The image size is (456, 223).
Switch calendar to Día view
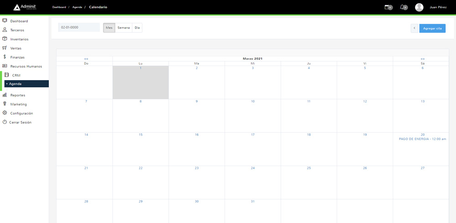point(137,28)
